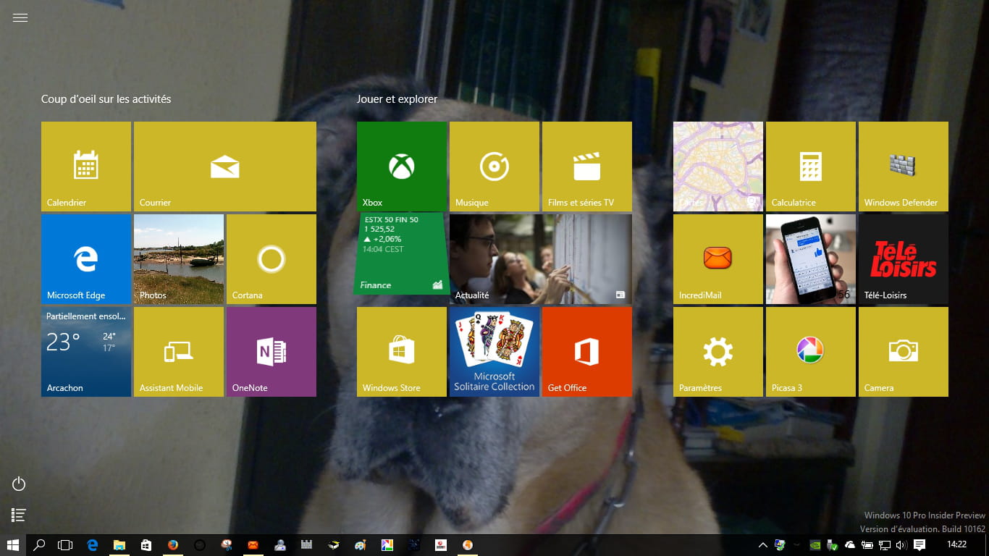
Task: Click safely remove hardware tray icon
Action: [833, 545]
